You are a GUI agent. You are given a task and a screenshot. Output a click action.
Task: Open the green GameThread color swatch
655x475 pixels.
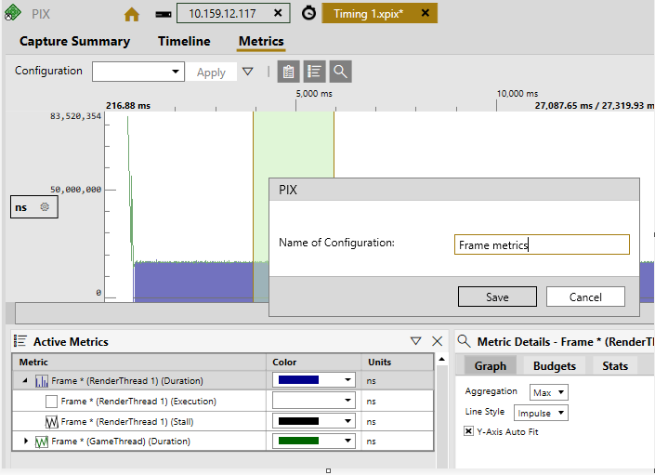[x=314, y=441]
